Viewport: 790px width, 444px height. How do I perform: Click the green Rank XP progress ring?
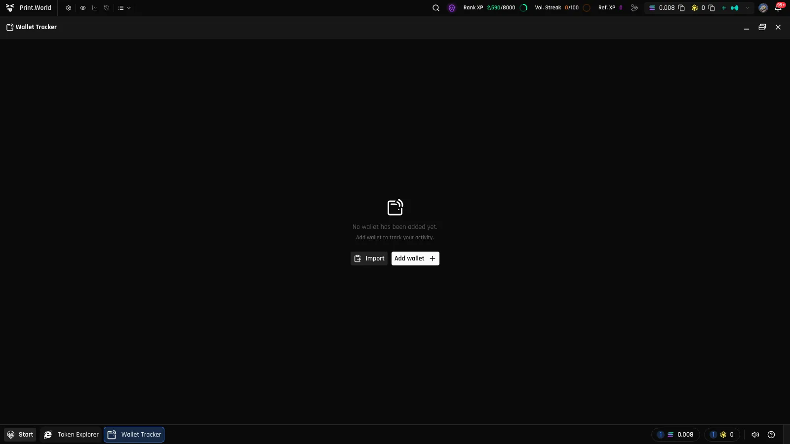[524, 8]
